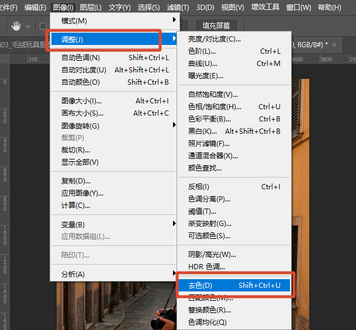Choose 复制(D)... menu item
Image resolution: width=356 pixels, height=330 pixels.
(113, 180)
